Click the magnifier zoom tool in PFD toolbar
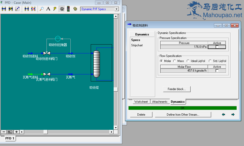 (41, 9)
